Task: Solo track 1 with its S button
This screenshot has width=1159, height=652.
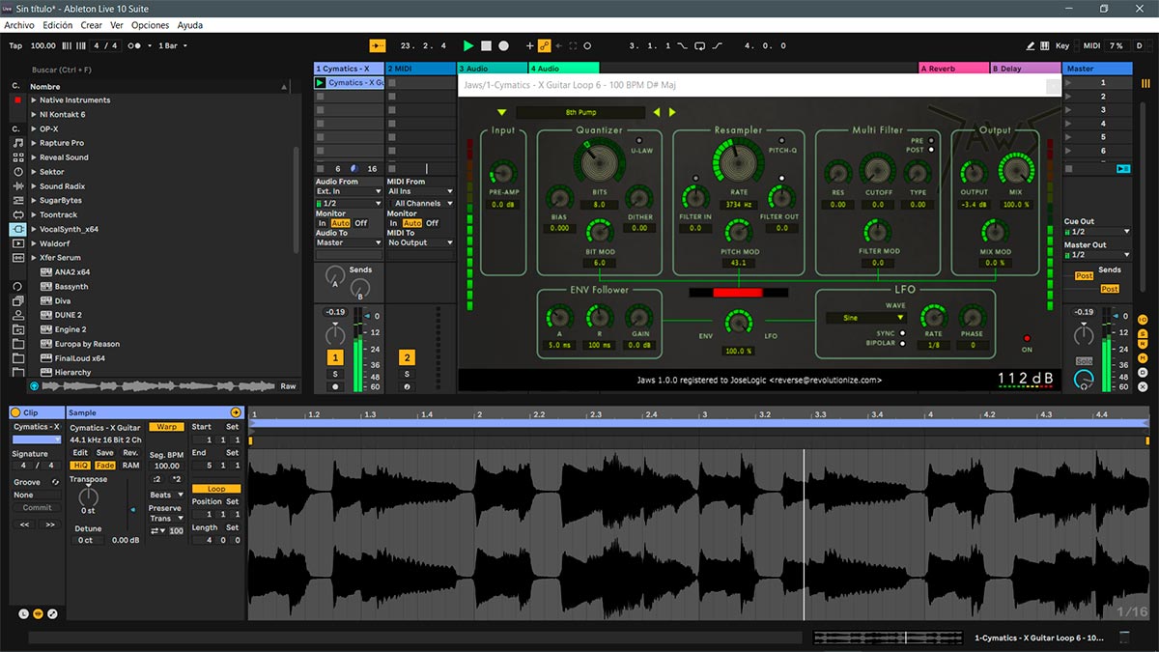Action: coord(335,373)
